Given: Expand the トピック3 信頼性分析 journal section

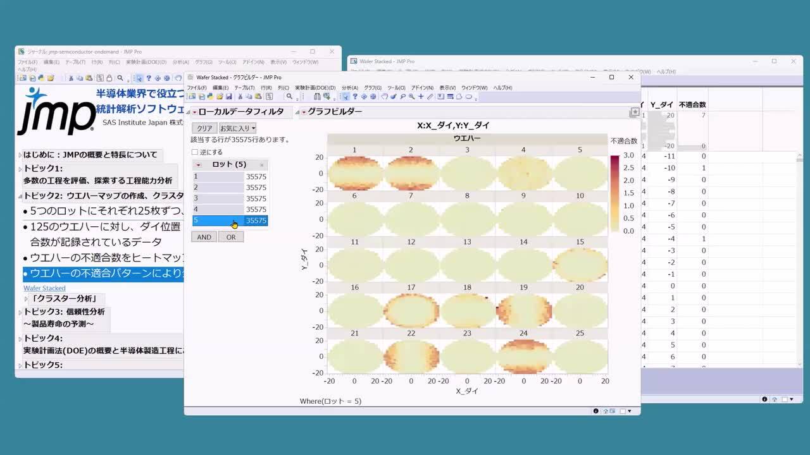Looking at the screenshot, I should tap(20, 312).
